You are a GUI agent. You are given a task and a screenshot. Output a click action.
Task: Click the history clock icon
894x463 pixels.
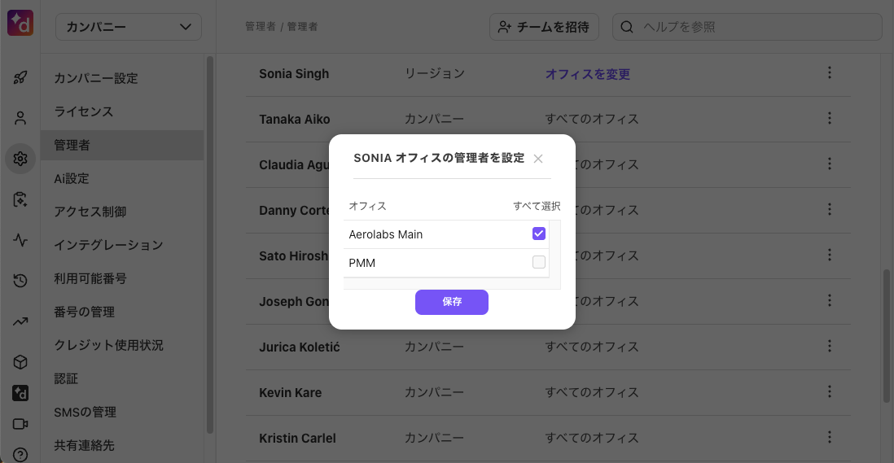pos(20,281)
